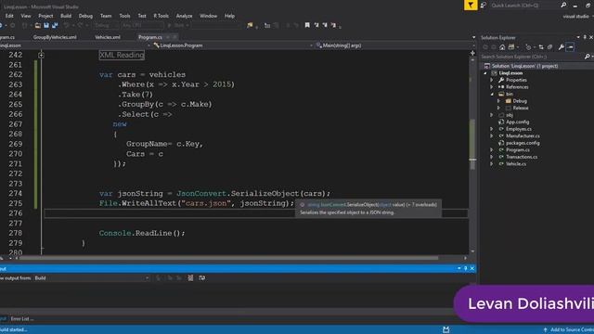Expand the Properties node
The height and width of the screenshot is (334, 594).
(x=492, y=81)
